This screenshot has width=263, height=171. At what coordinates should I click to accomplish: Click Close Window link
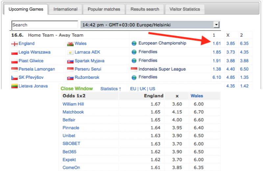pyautogui.click(x=77, y=89)
